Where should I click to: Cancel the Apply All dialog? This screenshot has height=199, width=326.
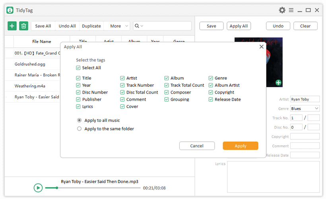(197, 146)
